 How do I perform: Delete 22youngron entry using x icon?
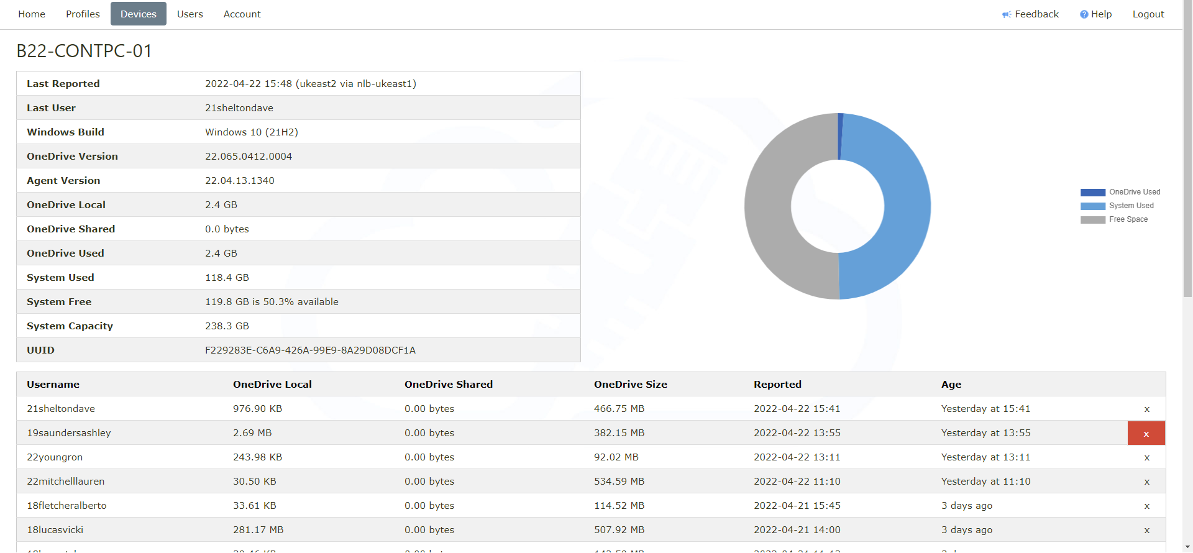coord(1146,457)
